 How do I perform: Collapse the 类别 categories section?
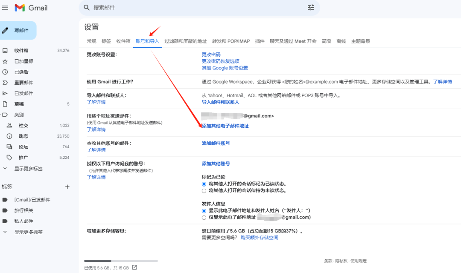[1, 115]
